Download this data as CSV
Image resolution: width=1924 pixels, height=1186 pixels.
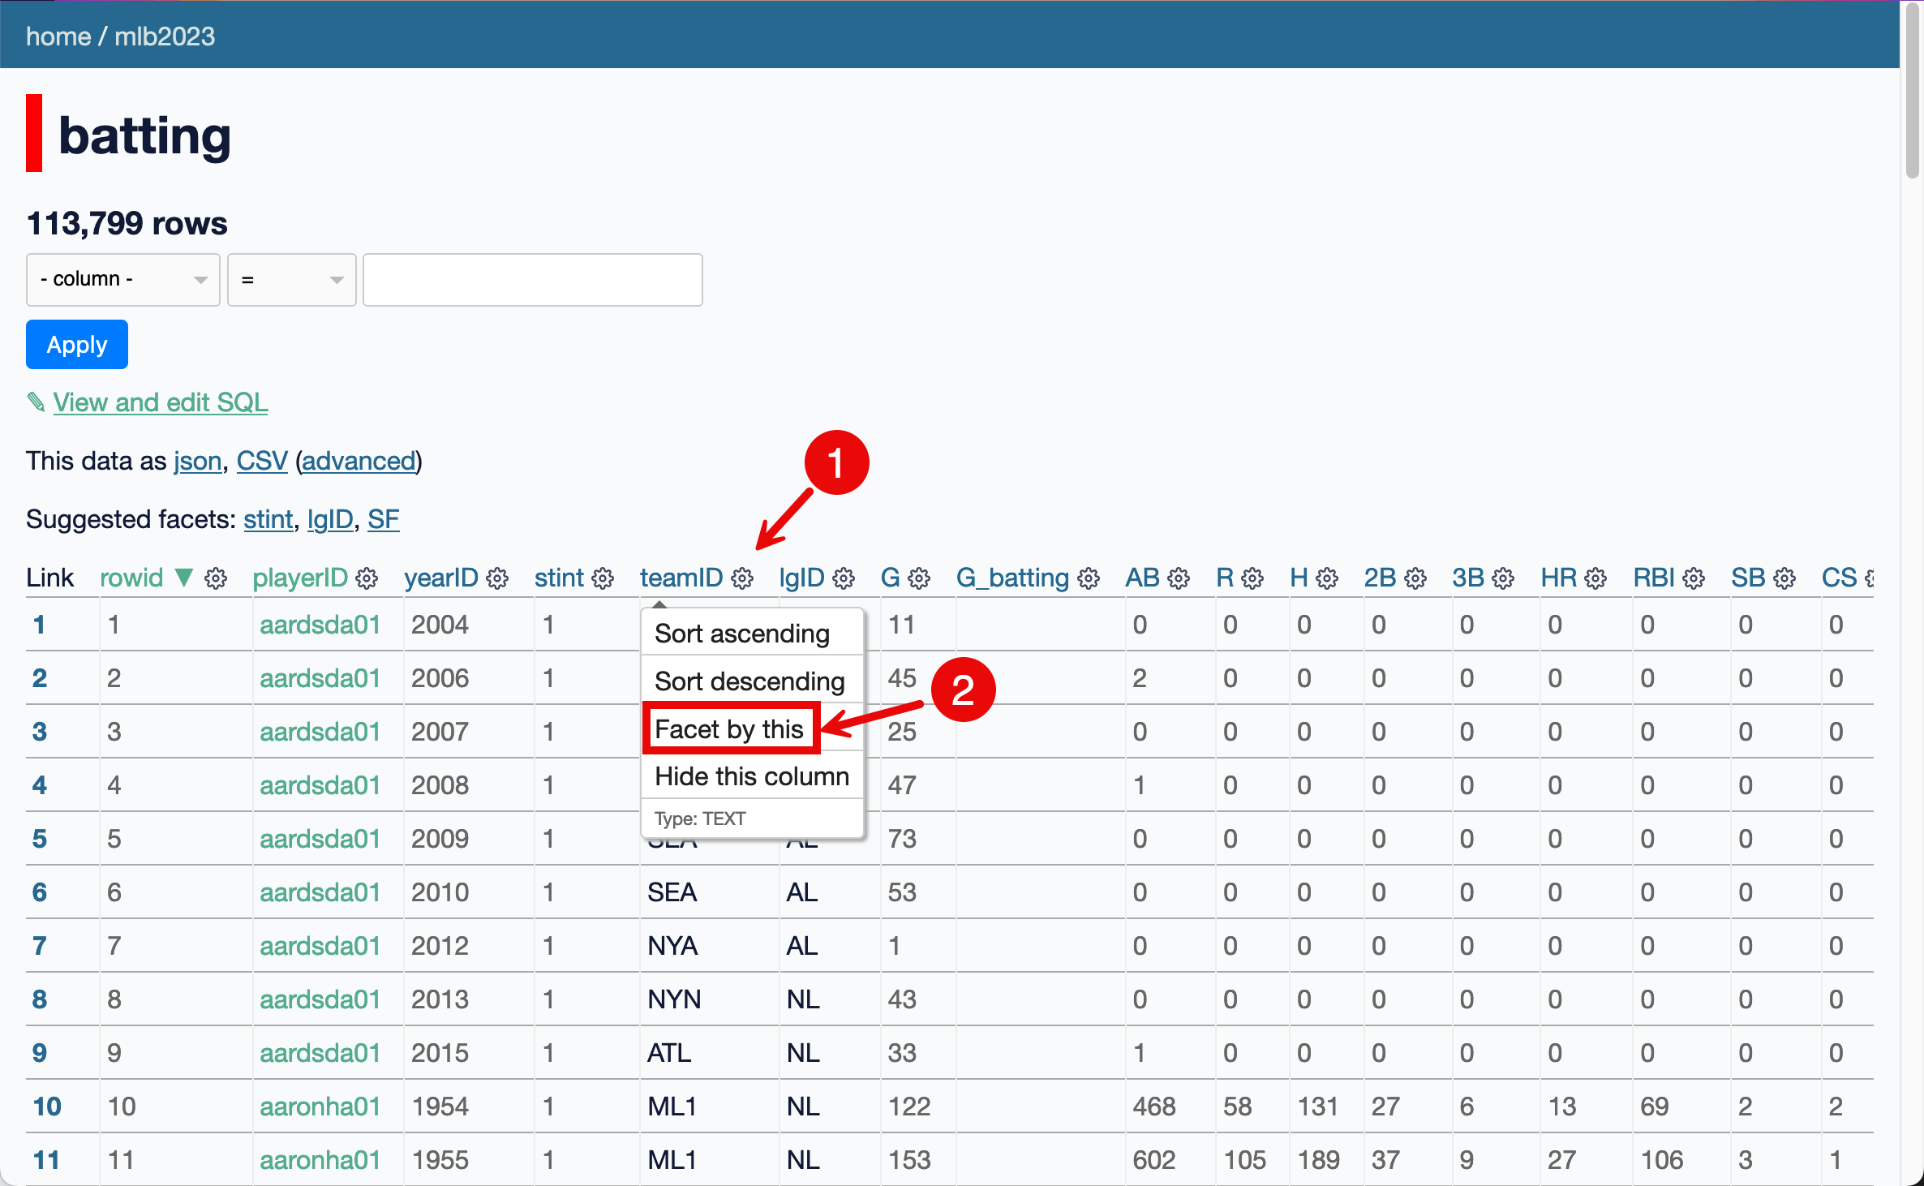point(261,461)
